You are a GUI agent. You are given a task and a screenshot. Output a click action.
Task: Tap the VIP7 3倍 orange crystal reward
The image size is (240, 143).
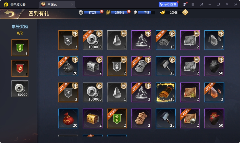point(214,92)
